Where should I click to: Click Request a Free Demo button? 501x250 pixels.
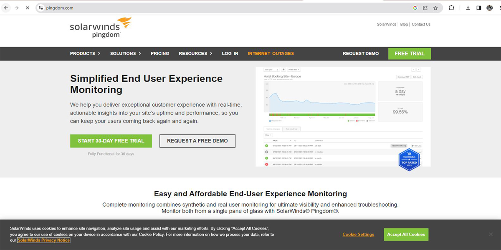click(197, 141)
